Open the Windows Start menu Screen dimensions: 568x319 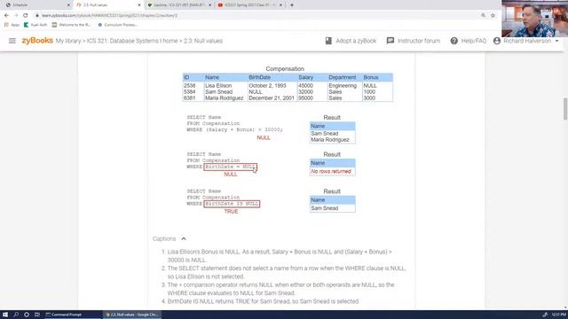tap(5, 315)
